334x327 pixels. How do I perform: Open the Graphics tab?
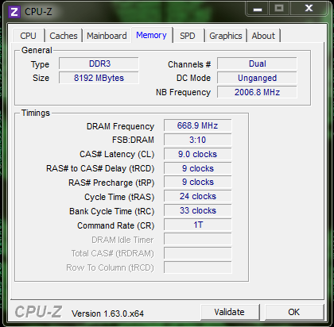[226, 36]
